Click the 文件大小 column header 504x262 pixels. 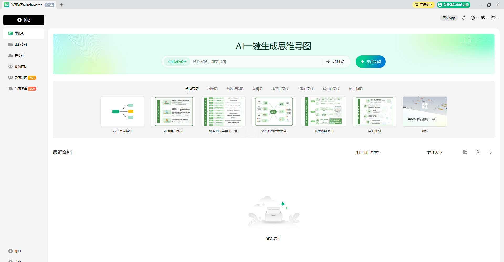tap(434, 152)
